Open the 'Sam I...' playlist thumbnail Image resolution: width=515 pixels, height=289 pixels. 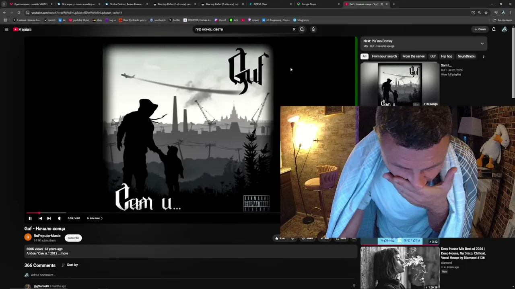click(400, 84)
